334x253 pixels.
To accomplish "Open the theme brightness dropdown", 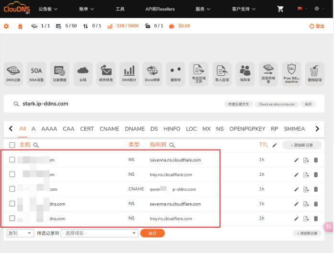I will click(319, 9).
